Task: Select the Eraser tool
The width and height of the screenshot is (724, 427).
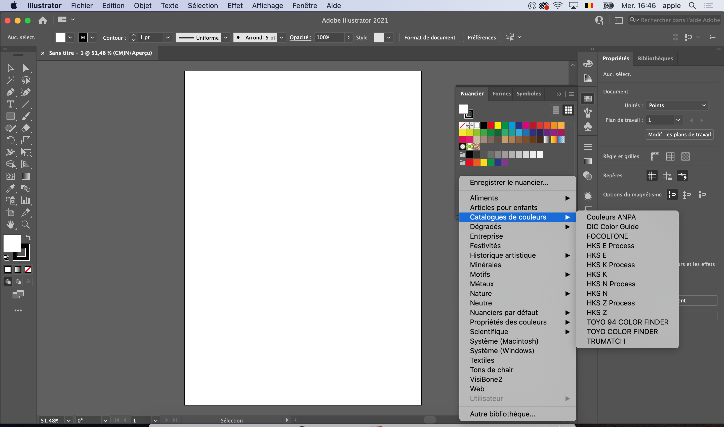Action: [x=26, y=128]
